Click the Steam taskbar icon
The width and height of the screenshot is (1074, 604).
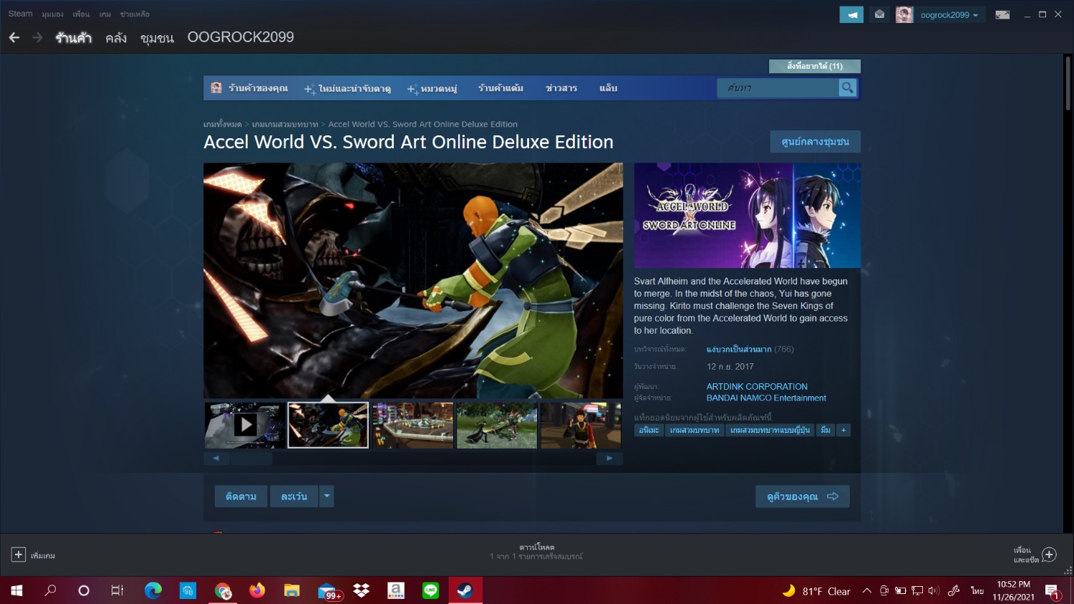(465, 590)
